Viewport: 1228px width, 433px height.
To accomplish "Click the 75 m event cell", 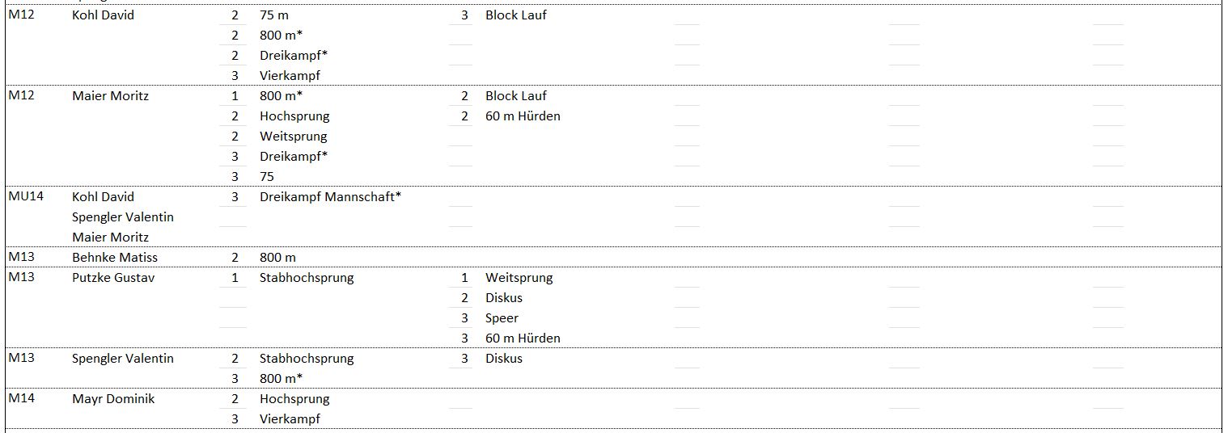I will coord(273,15).
